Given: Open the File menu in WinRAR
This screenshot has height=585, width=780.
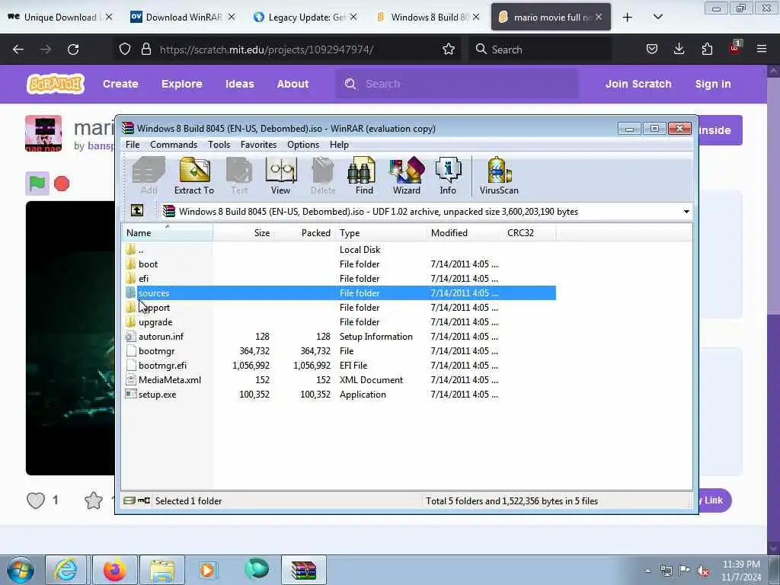Looking at the screenshot, I should [133, 144].
